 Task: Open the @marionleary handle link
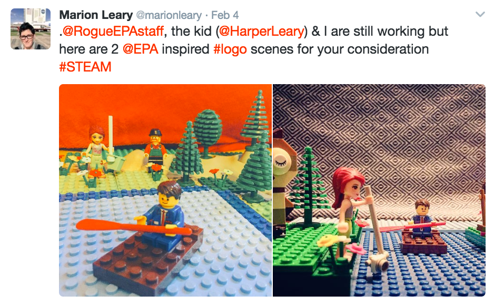(169, 15)
